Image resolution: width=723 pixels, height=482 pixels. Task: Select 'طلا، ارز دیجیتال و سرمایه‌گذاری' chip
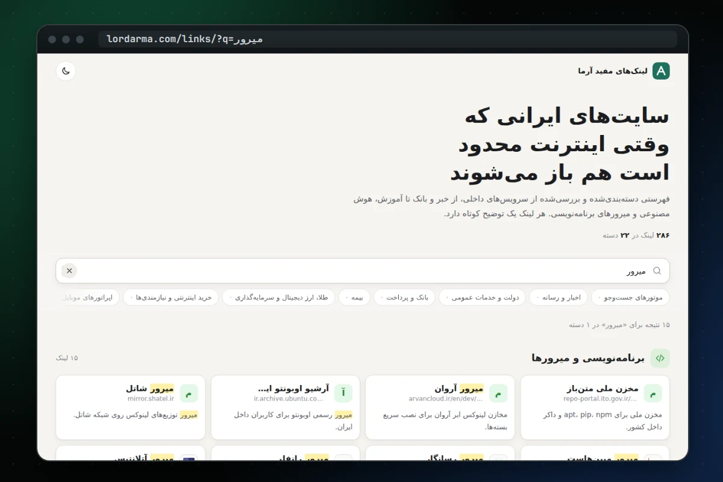[x=278, y=297]
